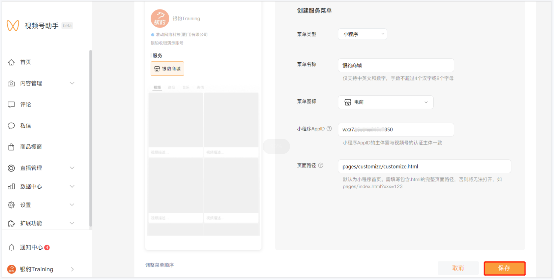The height and width of the screenshot is (280, 554).
Task: Open 首页 home icon in sidebar
Action: pyautogui.click(x=11, y=62)
